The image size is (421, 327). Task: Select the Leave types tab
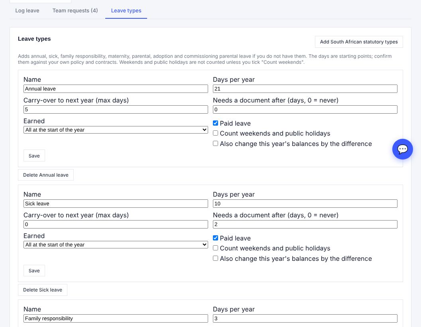point(126,11)
